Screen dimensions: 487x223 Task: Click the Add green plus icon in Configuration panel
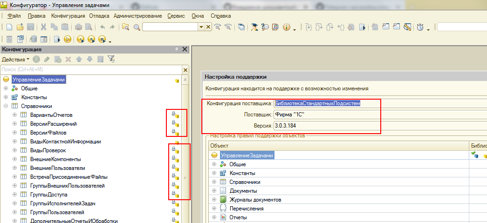(x=36, y=59)
